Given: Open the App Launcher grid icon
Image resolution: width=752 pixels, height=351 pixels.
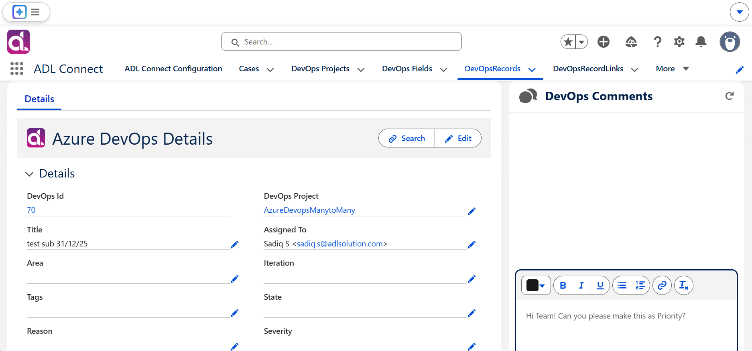Looking at the screenshot, I should pos(17,69).
